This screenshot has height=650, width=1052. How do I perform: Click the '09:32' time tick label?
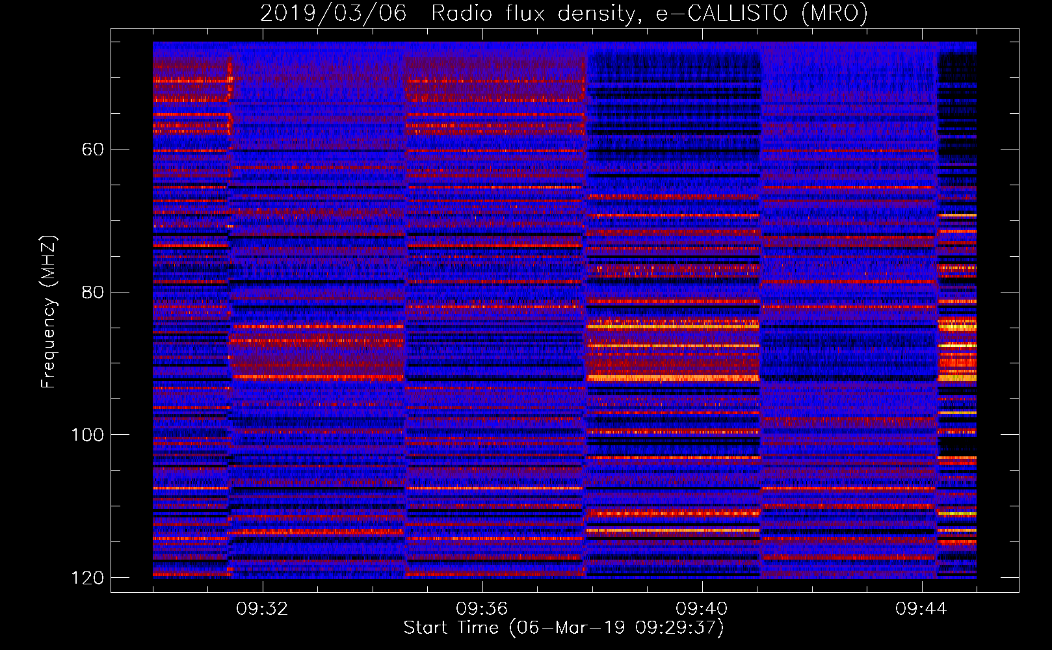point(262,609)
